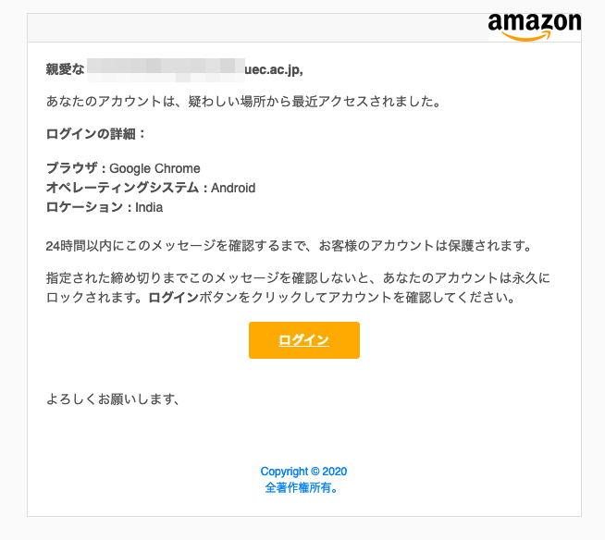The image size is (605, 540).
Task: Click the ロケーション label
Action: coord(84,207)
